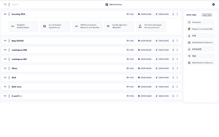Screen dimensions: 219x137
Task: Open more options for workspace 001
Action: point(177,59)
